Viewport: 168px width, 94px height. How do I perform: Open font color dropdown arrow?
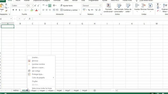[39, 10]
